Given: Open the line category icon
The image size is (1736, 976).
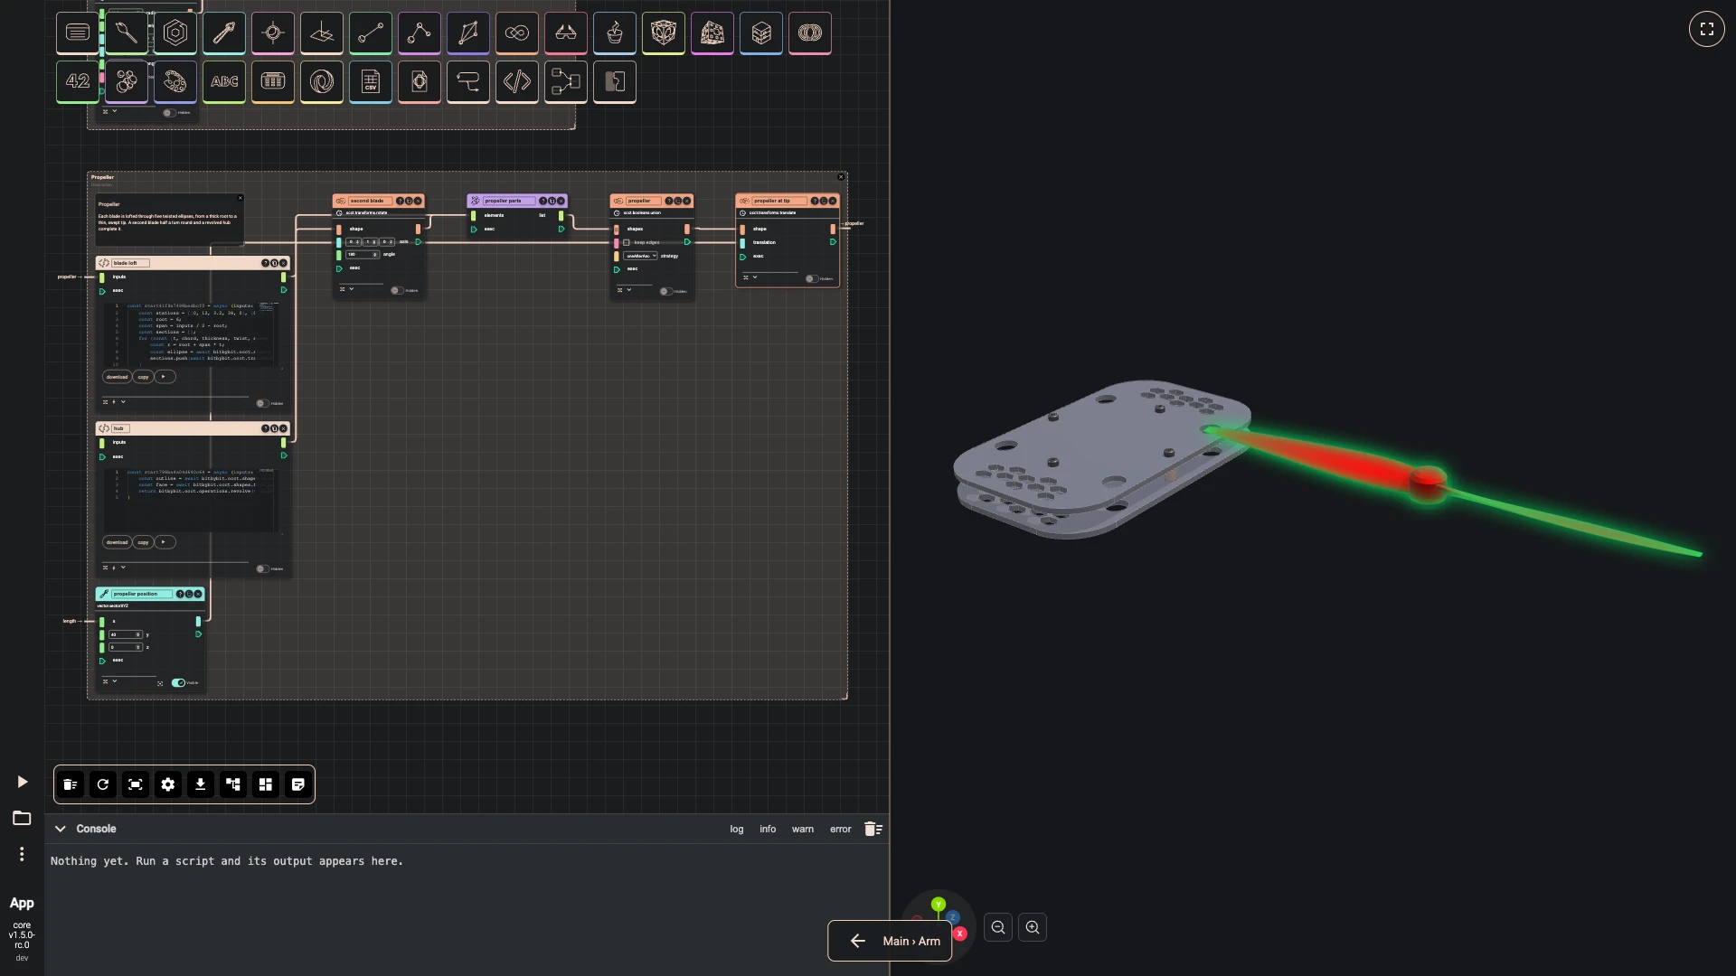Looking at the screenshot, I should [371, 33].
